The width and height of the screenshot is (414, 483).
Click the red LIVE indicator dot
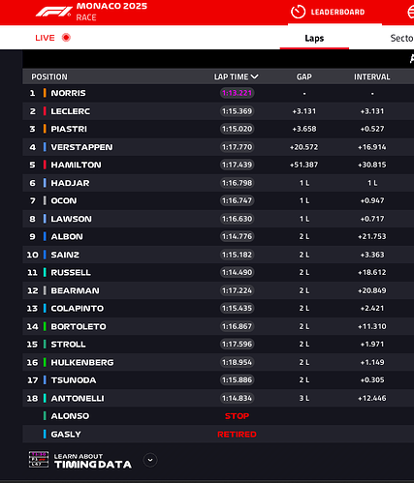click(66, 38)
